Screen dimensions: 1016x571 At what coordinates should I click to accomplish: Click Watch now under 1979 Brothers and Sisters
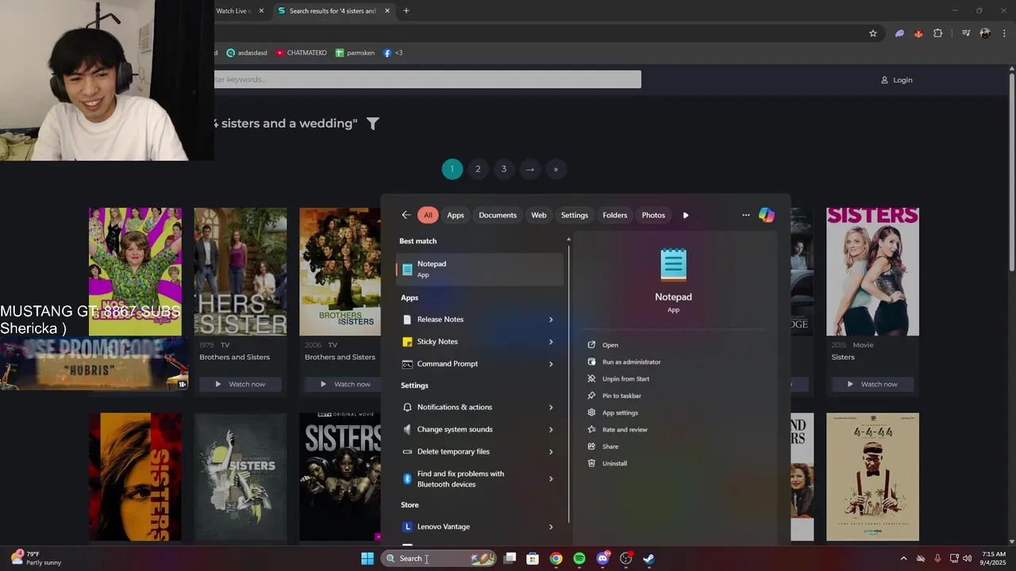tap(241, 384)
